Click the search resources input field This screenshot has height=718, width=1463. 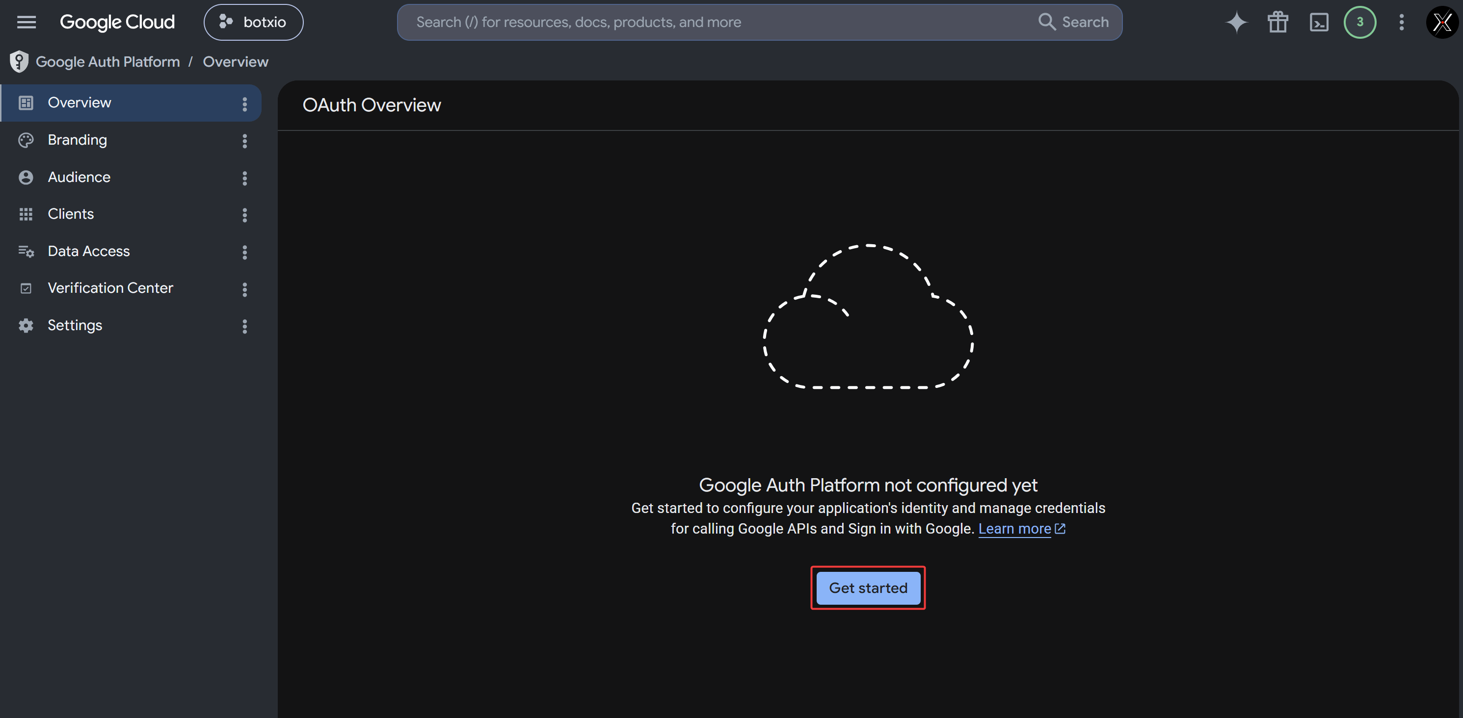coord(716,22)
